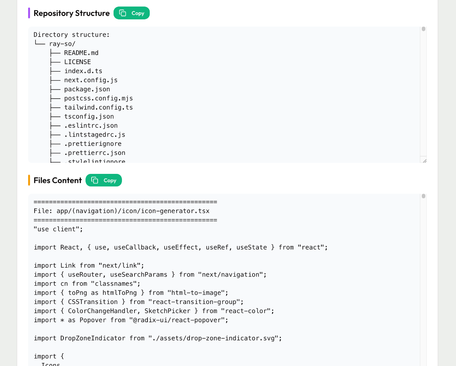Viewport: 456px width, 366px height.
Task: Click the Copy label of the Repository Structure button
Action: 138,13
